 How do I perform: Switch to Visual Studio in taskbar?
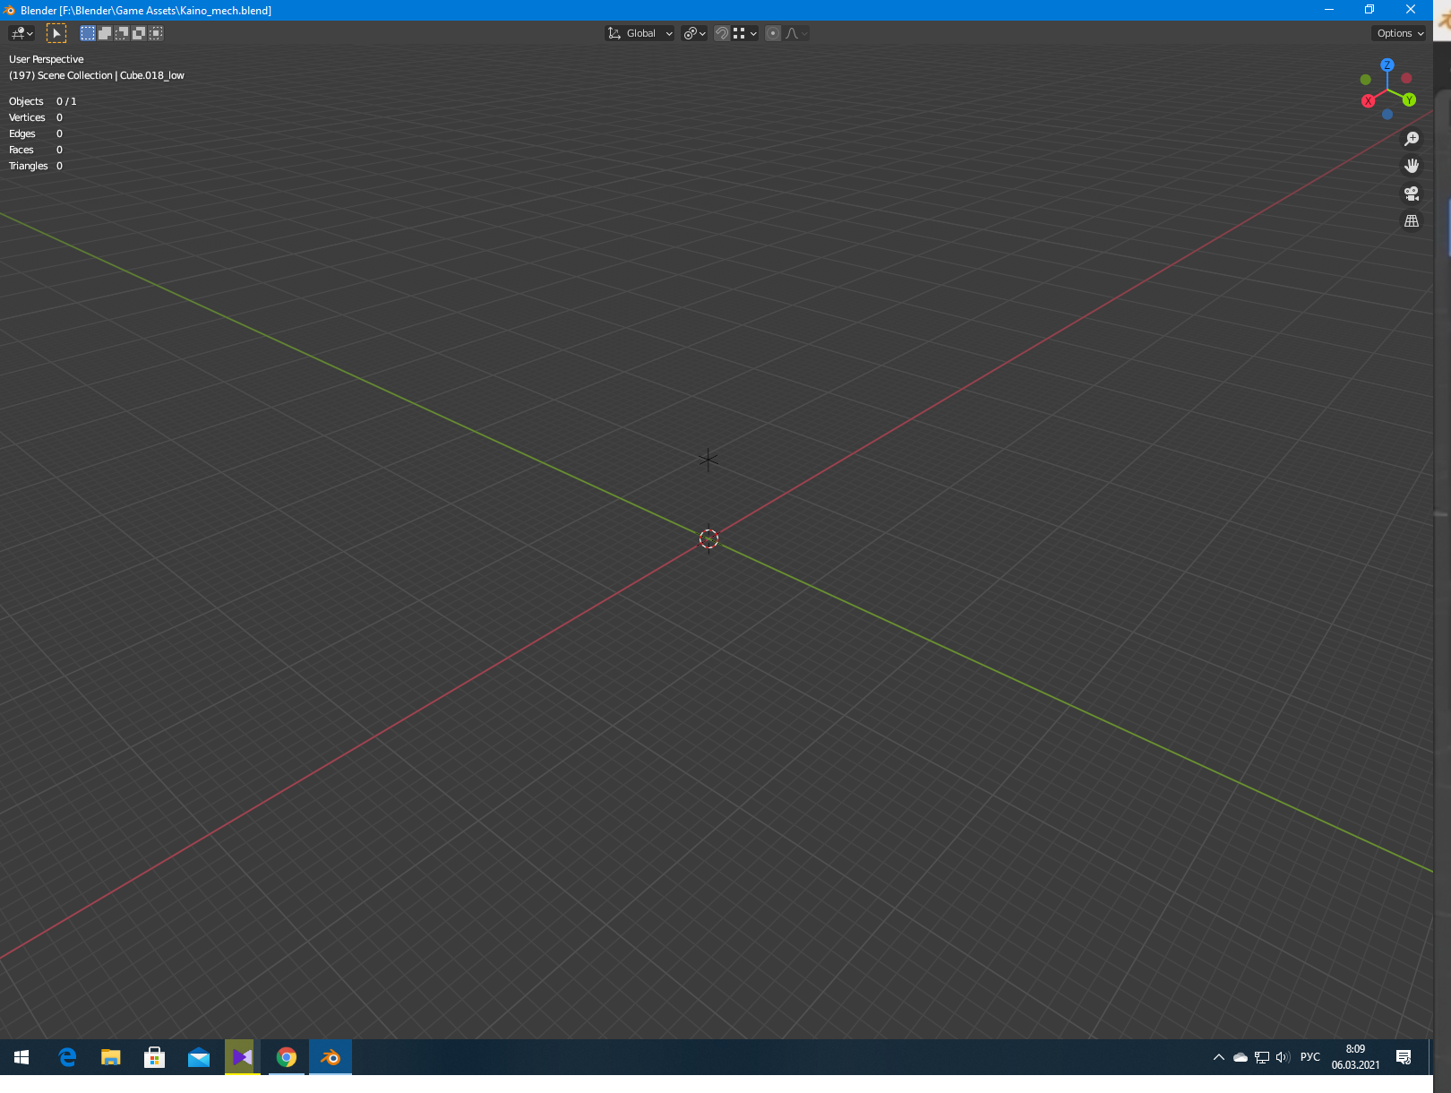click(x=242, y=1057)
